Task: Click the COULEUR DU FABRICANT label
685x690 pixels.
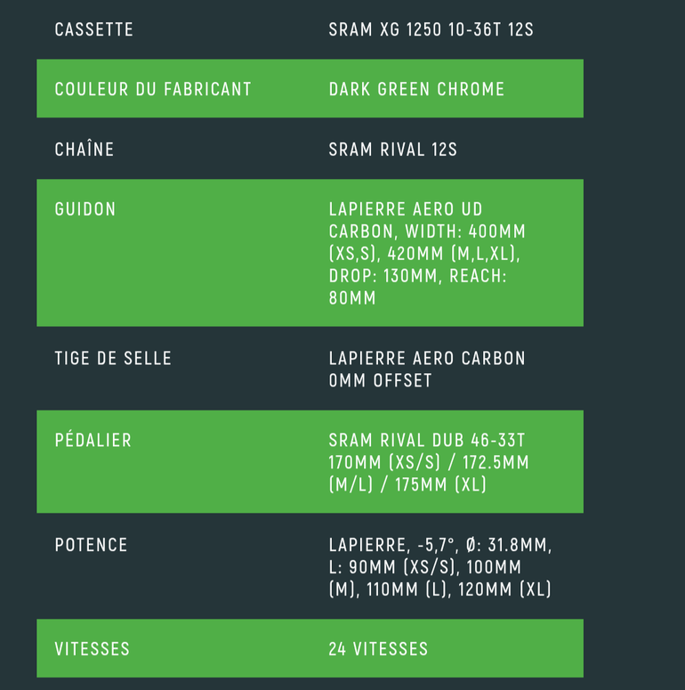Action: pyautogui.click(x=153, y=89)
